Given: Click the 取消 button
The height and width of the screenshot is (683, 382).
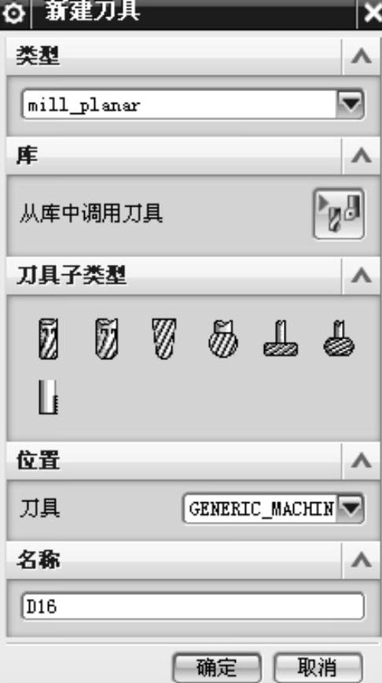Looking at the screenshot, I should coord(318,667).
